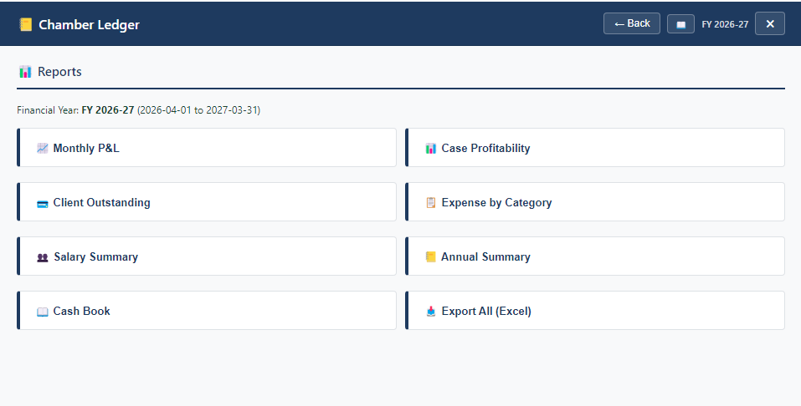Open the Client Outstanding report
The height and width of the screenshot is (406, 801).
207,202
